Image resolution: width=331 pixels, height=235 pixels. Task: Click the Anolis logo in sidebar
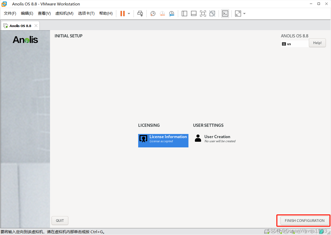point(25,40)
